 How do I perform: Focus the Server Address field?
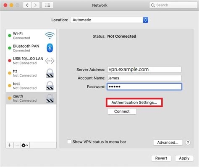[144, 69]
